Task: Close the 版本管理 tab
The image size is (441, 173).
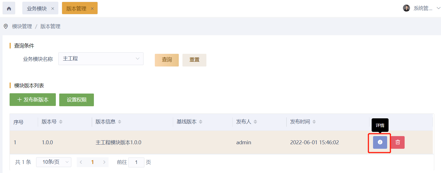Action: click(92, 8)
